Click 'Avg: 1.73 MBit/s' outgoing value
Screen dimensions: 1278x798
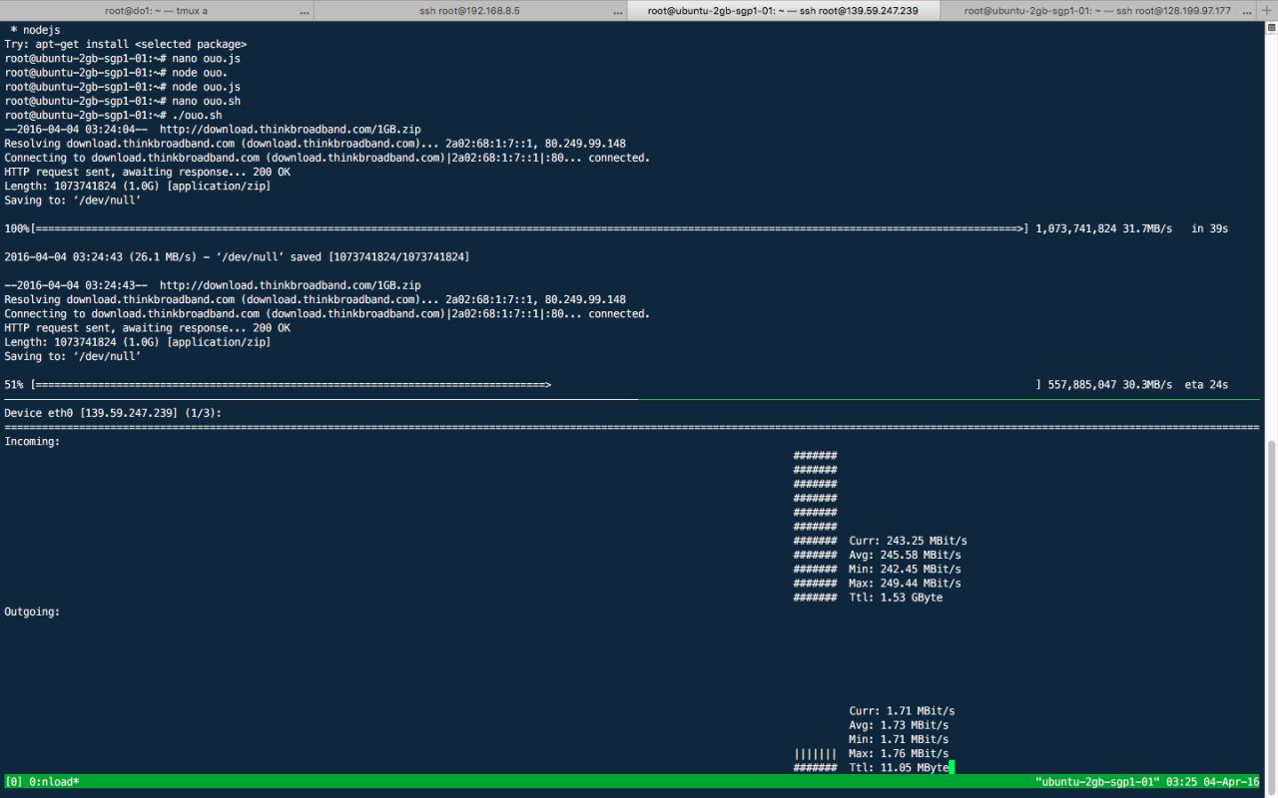pyautogui.click(x=899, y=725)
